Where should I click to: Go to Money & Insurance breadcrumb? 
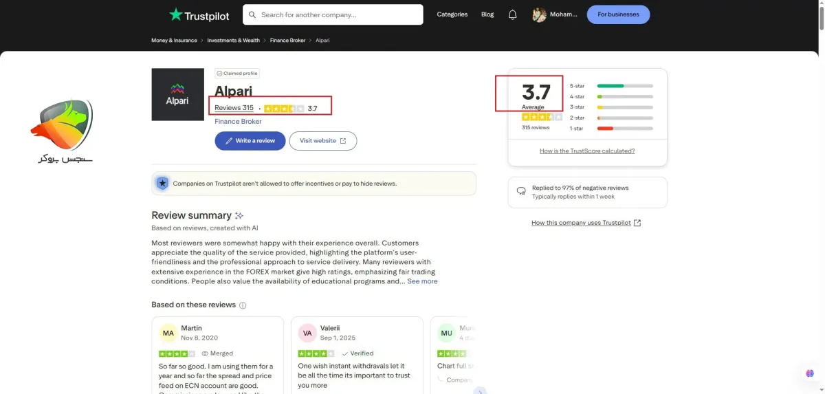pos(174,41)
